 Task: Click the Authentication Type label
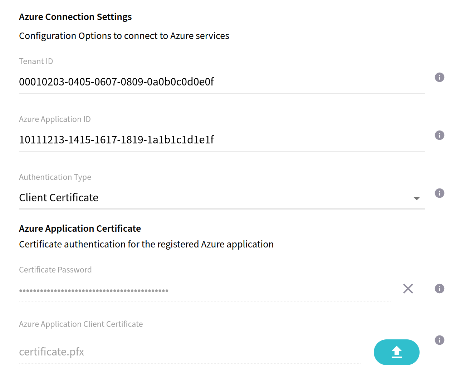coord(55,177)
